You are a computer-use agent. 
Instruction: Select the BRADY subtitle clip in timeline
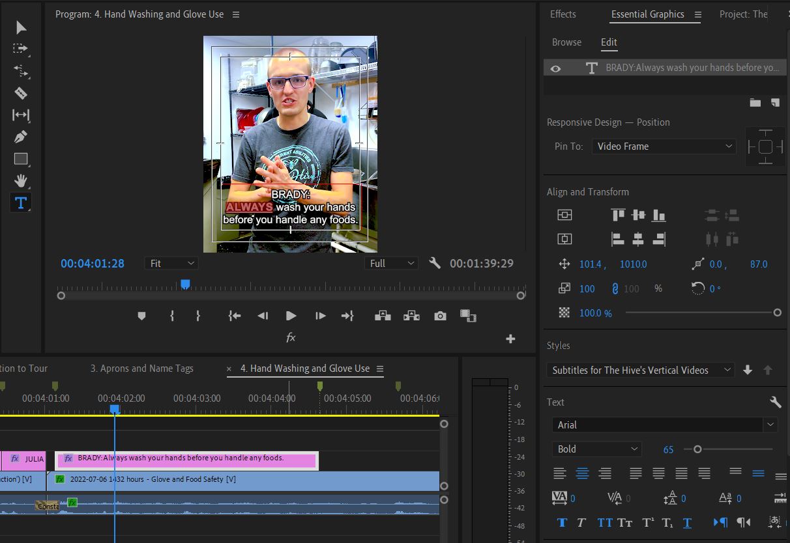coord(186,460)
